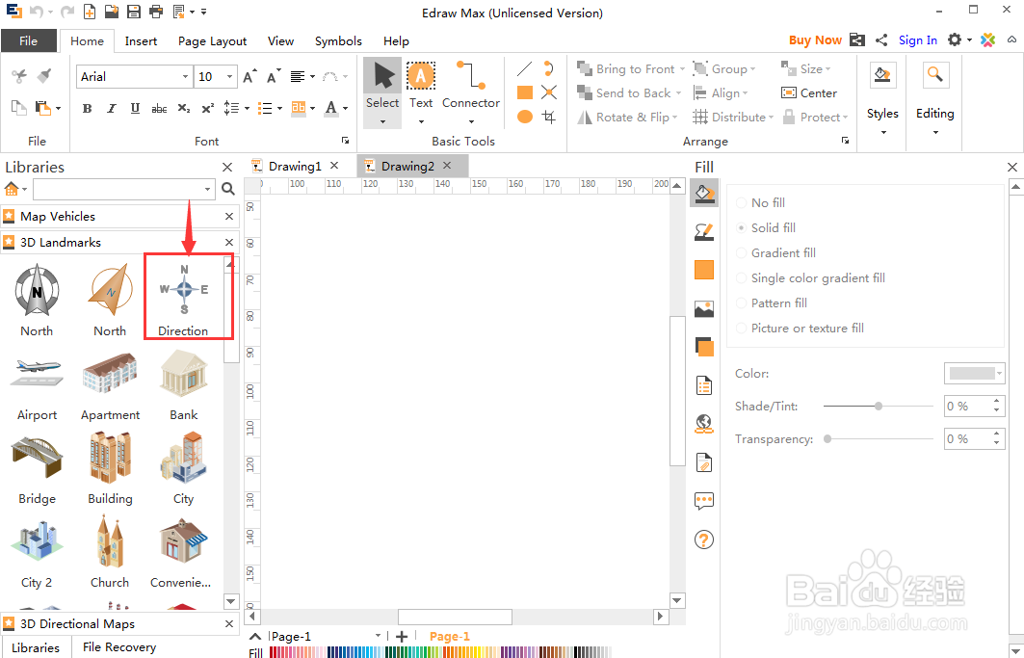
Task: Open the File menu
Action: tap(28, 40)
